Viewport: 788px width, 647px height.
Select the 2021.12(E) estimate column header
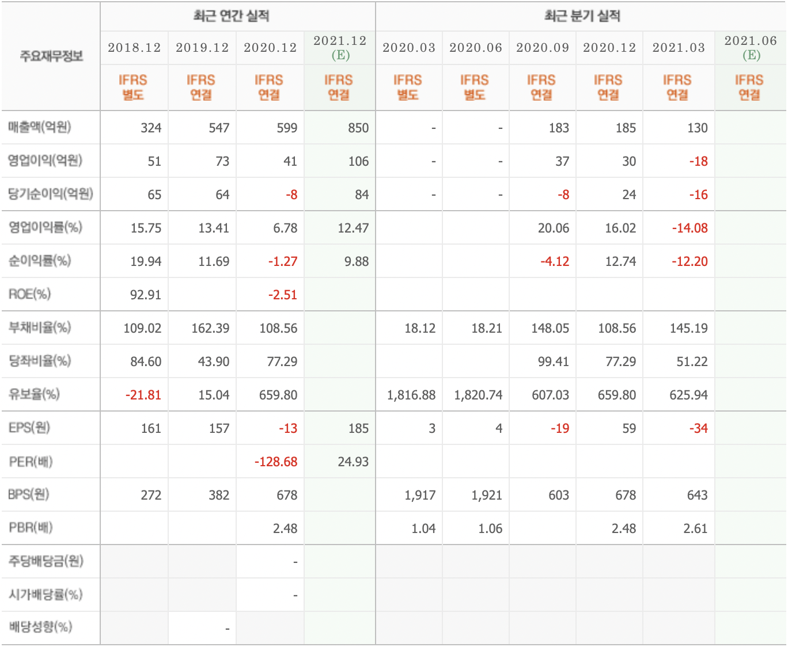tap(338, 48)
